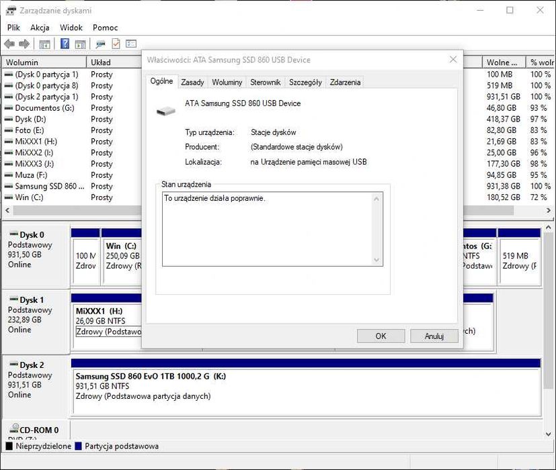This screenshot has width=556, height=470.
Task: Select the Ogólne tab
Action: pyautogui.click(x=162, y=81)
